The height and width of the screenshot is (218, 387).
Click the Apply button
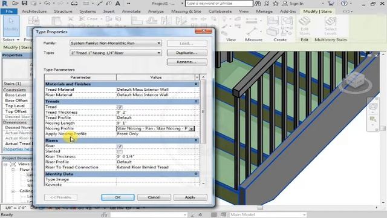(190, 197)
